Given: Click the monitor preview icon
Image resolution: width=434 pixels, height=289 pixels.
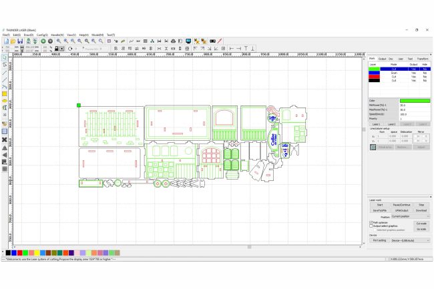Looking at the screenshot, I should tap(188, 41).
